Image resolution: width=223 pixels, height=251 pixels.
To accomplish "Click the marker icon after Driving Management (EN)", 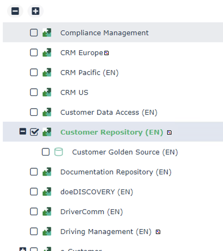I will point(158,232).
